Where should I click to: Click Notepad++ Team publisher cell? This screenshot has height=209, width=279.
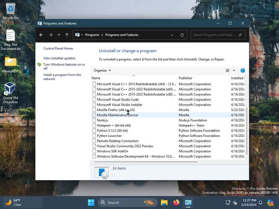[x=192, y=125]
